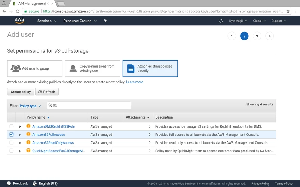Click the Feedback footer label
This screenshot has height=187, width=300.
21,183
